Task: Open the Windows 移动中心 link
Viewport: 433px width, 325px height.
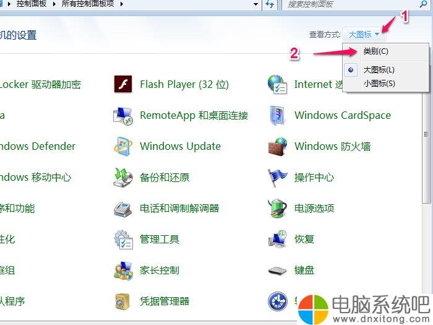Action: tap(35, 177)
